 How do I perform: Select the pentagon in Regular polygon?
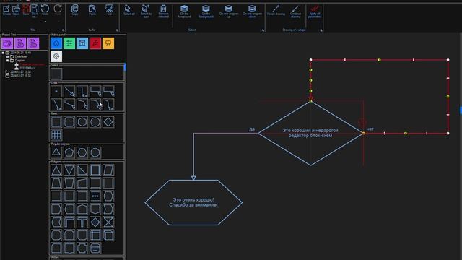pyautogui.click(x=69, y=152)
